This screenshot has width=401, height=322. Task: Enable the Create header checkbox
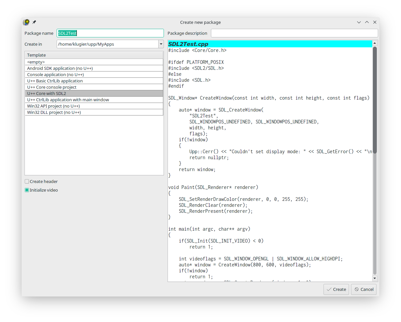(27, 181)
